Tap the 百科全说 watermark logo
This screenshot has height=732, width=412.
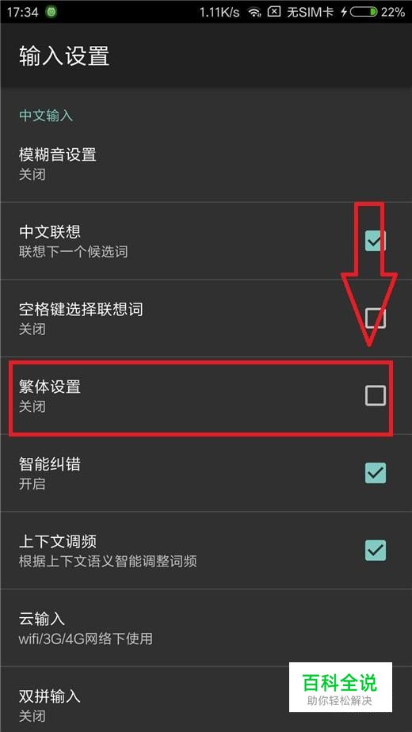coord(340,687)
